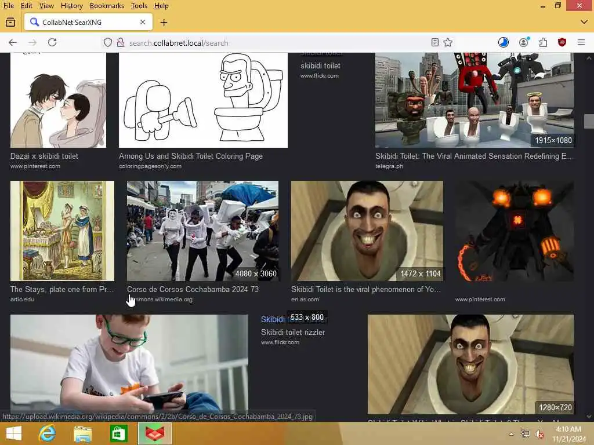Click scrollbar down arrow
594x445 pixels.
pos(589,416)
